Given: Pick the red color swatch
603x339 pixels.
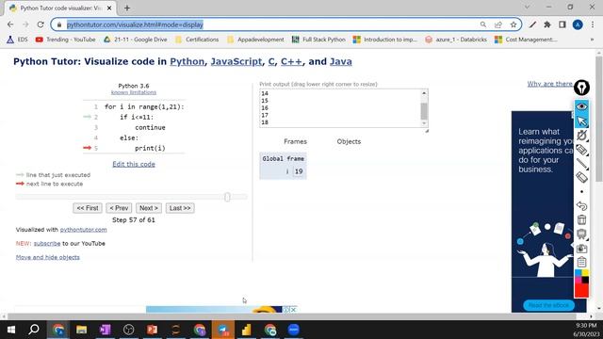Looking at the screenshot, I should click(581, 290).
